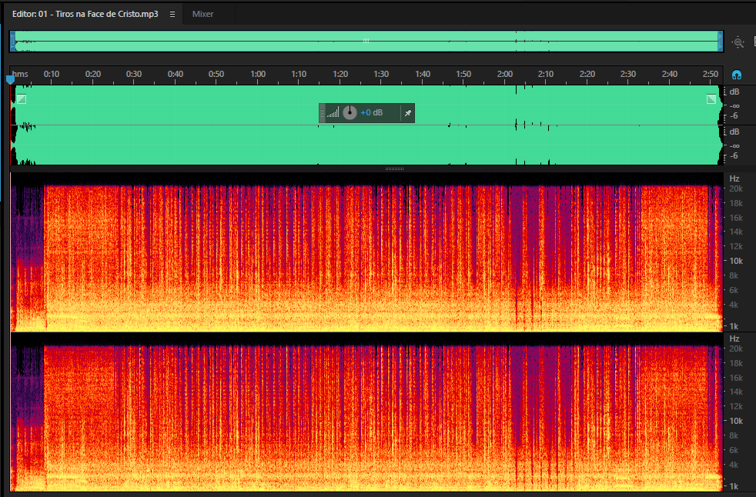Click the 2:50 mark on time ruler
This screenshot has width=756, height=497.
711,74
